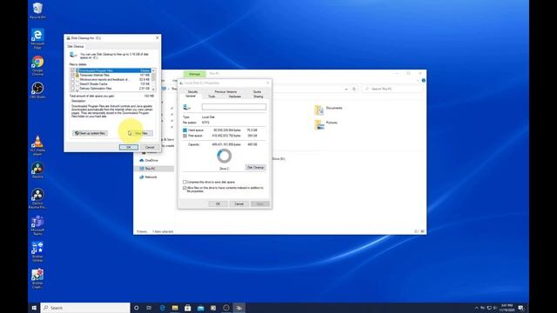
Task: Switch to the Sharing tab
Action: [x=258, y=97]
